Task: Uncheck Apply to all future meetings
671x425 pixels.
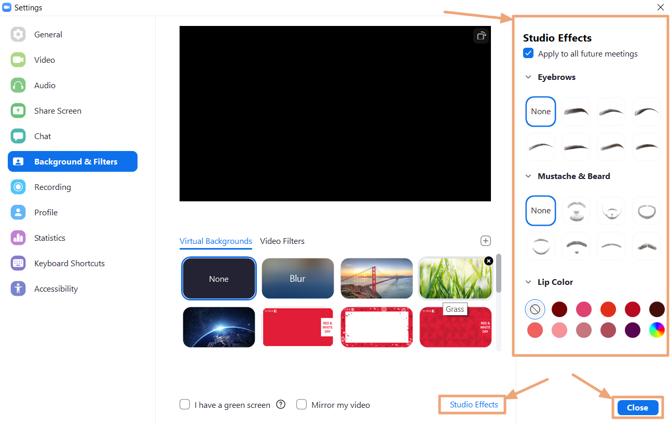Action: [528, 53]
